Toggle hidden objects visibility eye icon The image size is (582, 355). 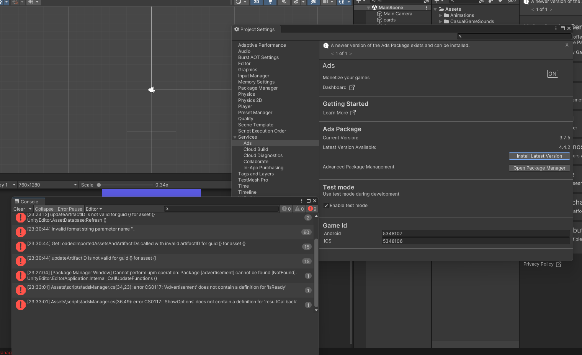[313, 2]
